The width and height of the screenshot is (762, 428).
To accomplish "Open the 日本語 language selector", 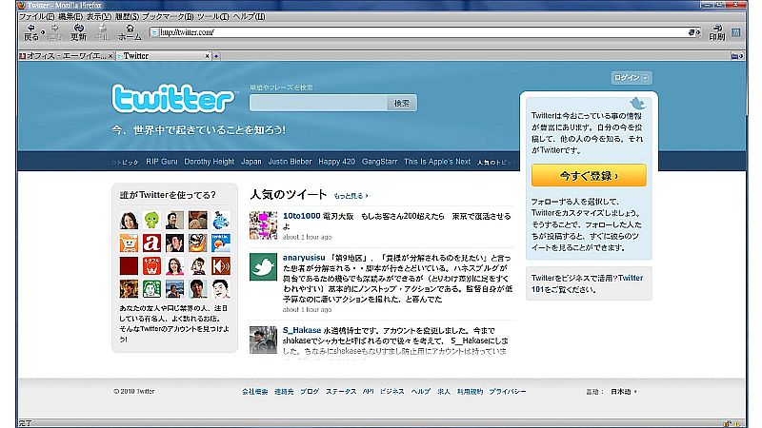I will coord(623,391).
